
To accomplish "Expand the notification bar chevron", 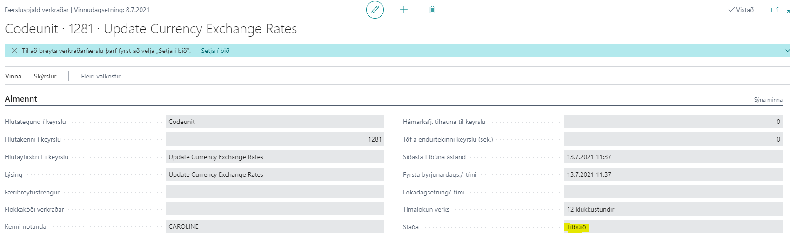I will coord(787,51).
